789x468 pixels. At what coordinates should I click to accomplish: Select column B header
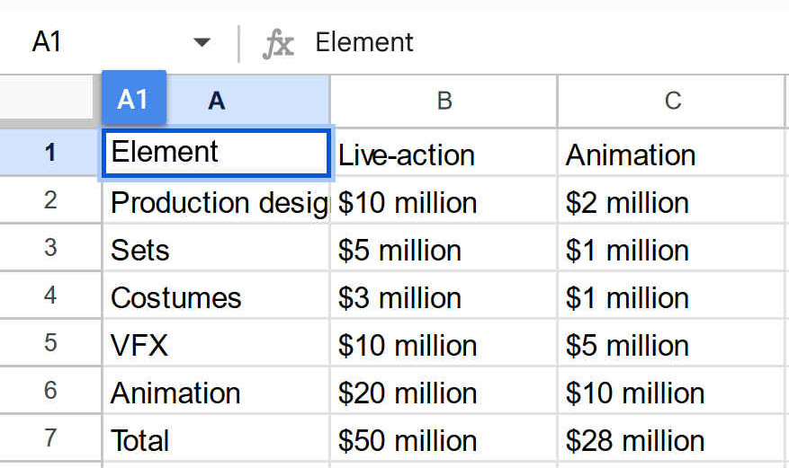(x=444, y=101)
